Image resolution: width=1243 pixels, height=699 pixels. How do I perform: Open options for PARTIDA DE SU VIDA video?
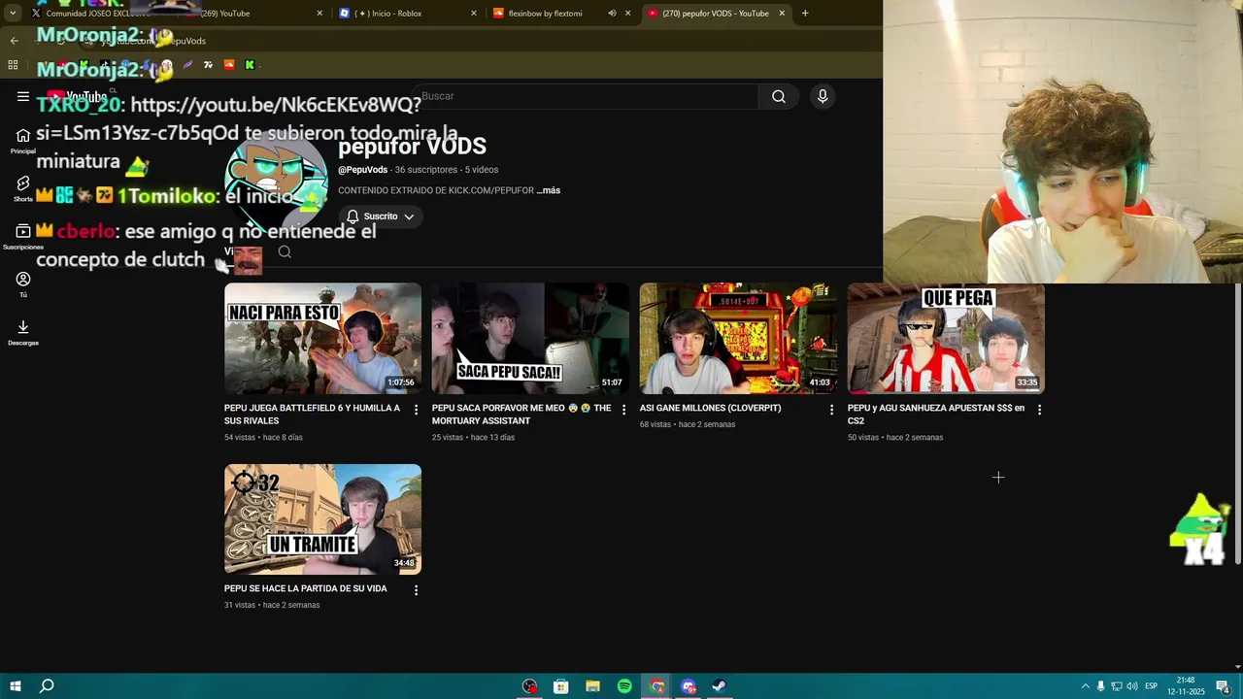pos(417,591)
